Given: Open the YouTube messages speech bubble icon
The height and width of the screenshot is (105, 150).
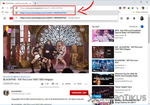Looking at the screenshot, I should [x=128, y=18].
